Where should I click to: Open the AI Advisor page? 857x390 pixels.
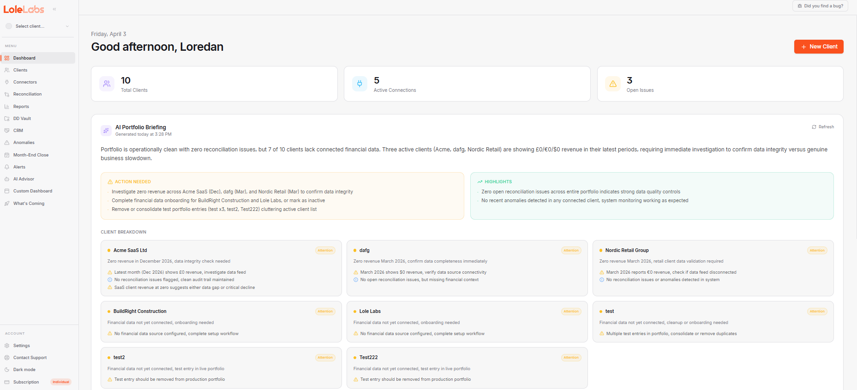(x=24, y=179)
